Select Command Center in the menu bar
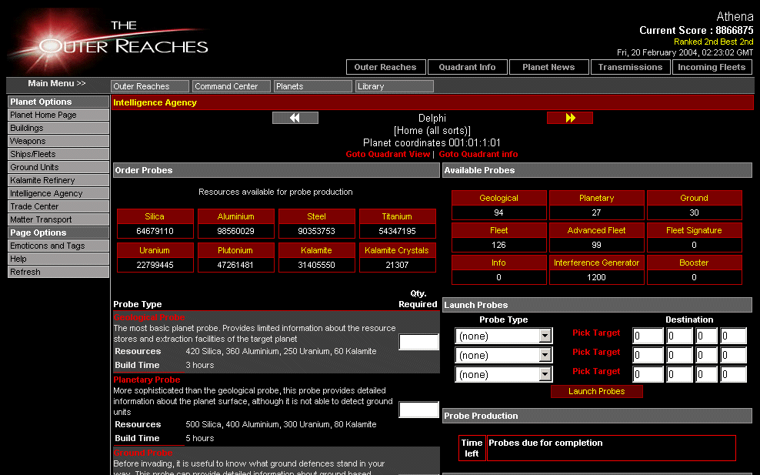 pyautogui.click(x=231, y=86)
